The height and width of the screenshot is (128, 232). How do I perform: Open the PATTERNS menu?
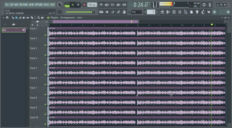(x=23, y=5)
